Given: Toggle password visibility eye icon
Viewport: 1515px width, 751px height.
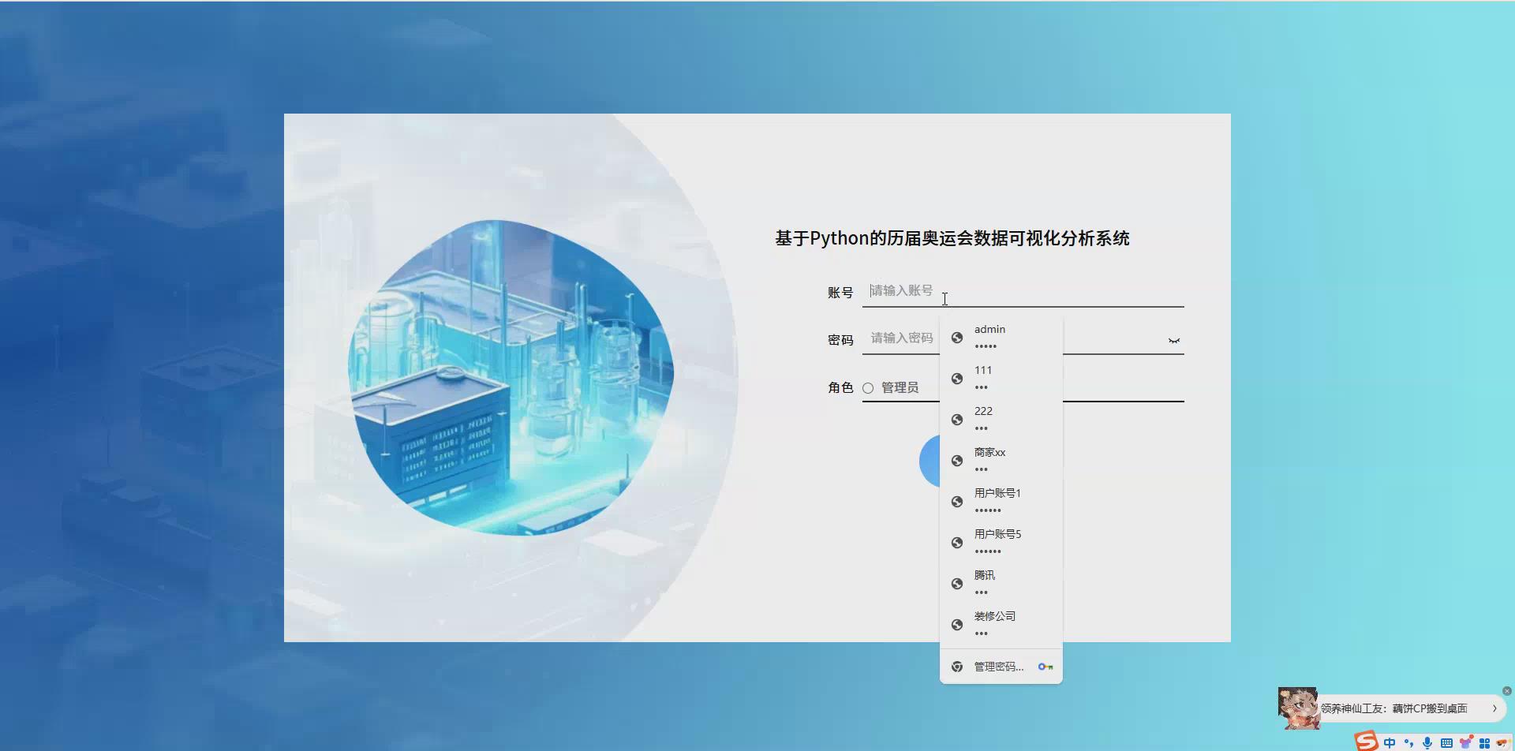Looking at the screenshot, I should [1173, 339].
